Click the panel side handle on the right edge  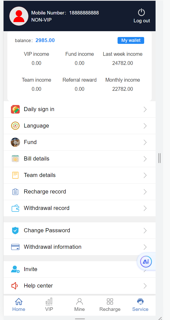[159, 158]
